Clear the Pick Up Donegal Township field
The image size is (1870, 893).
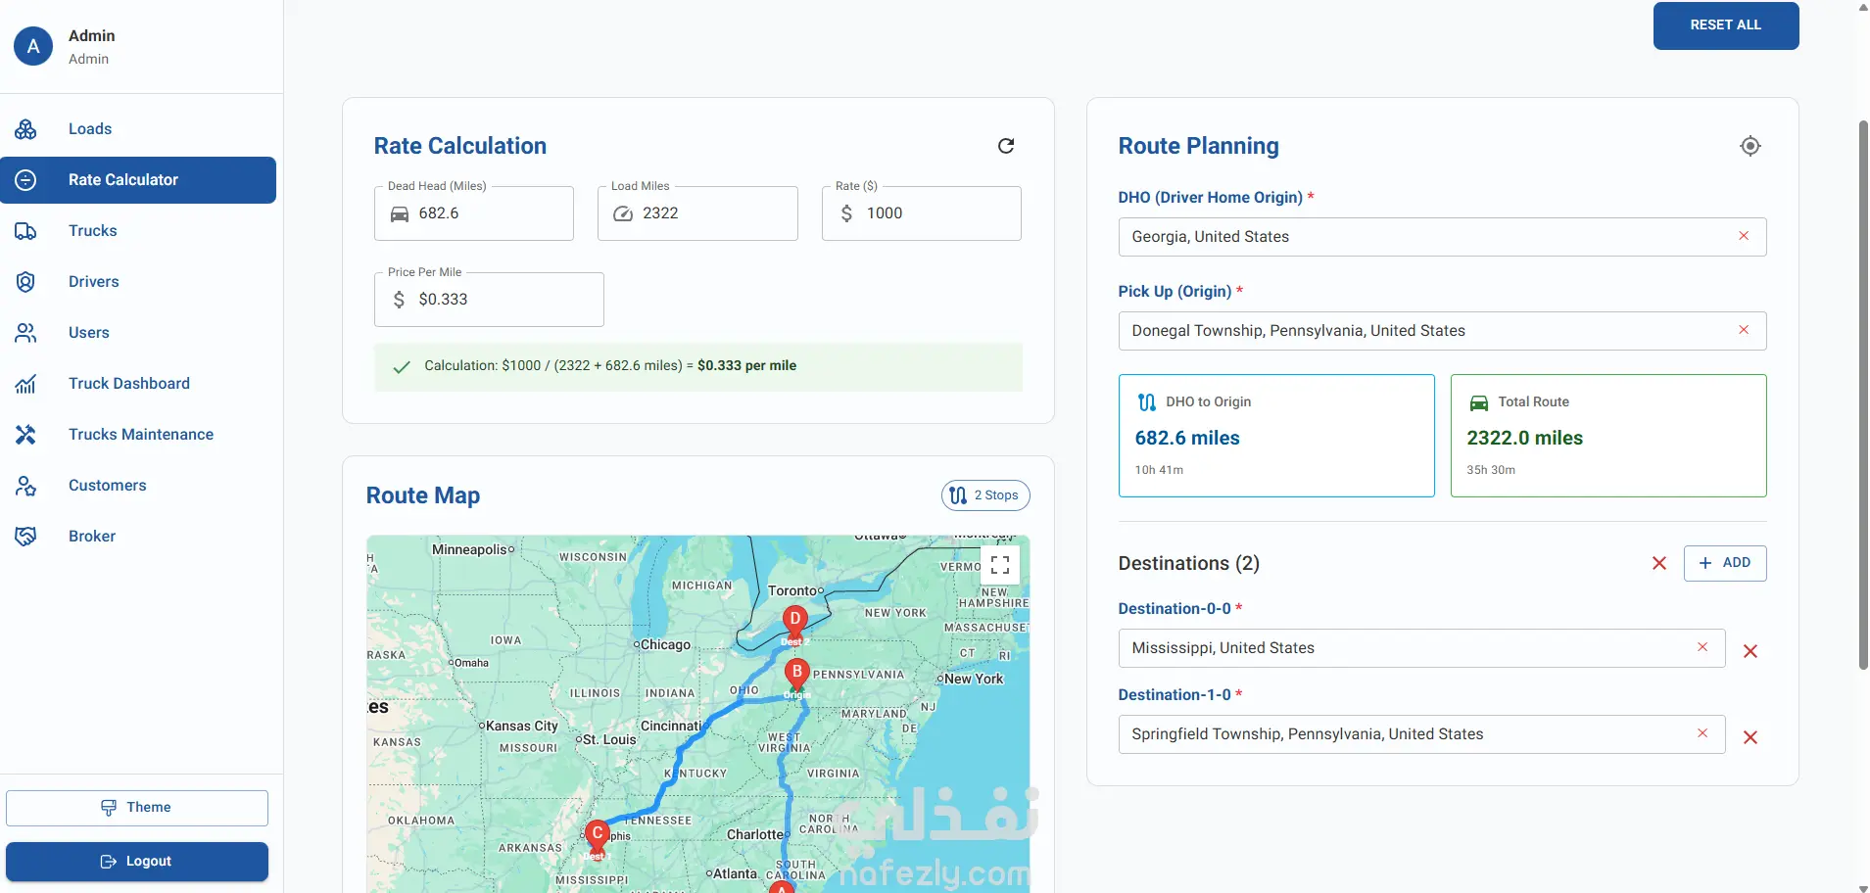pyautogui.click(x=1744, y=330)
